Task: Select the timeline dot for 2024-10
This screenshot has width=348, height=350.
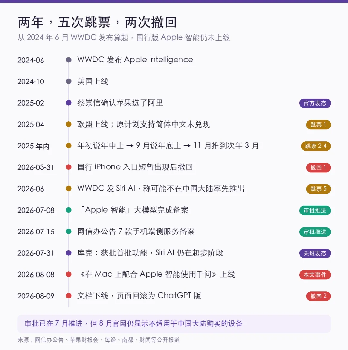Action: [69, 81]
